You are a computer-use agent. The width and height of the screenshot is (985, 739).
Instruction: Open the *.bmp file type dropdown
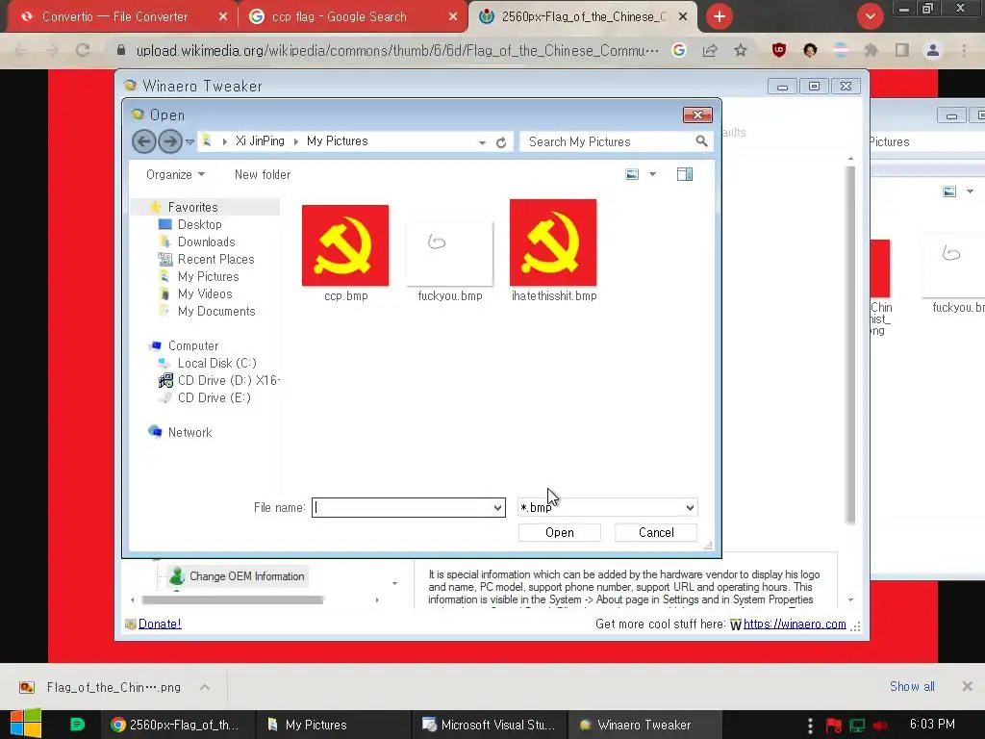coord(608,508)
